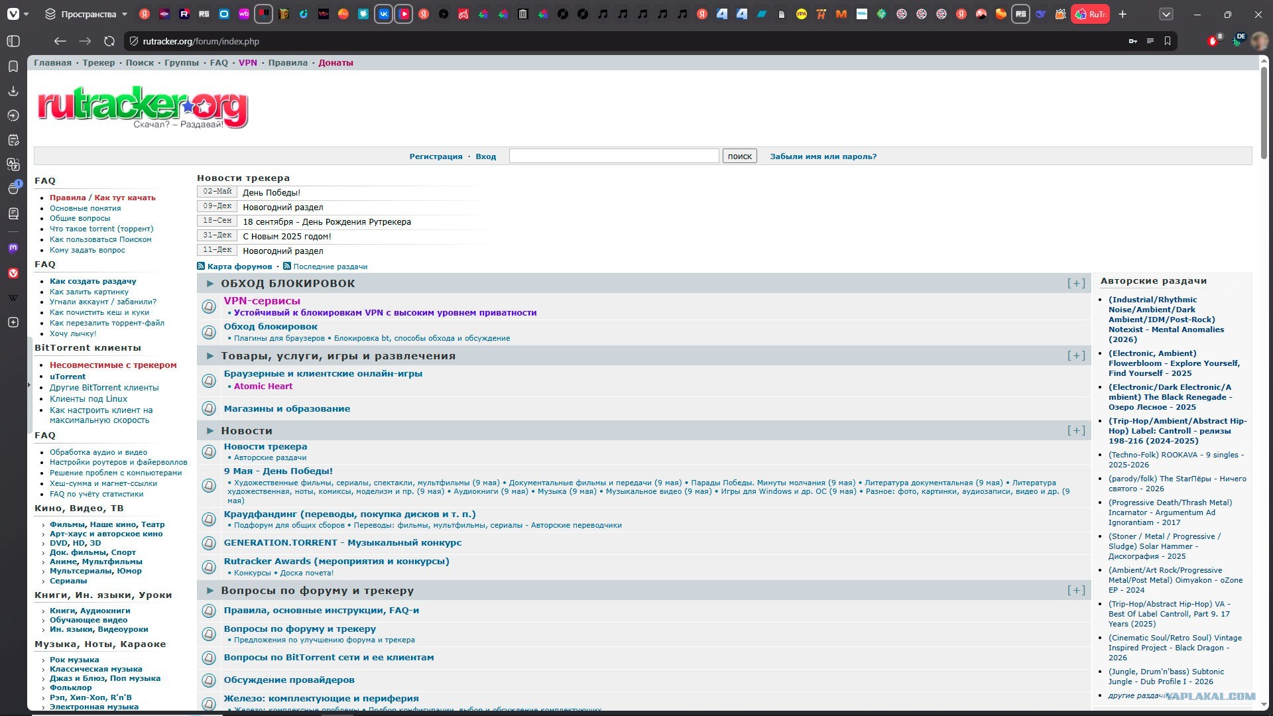Open Группы in the top menu

click(182, 63)
